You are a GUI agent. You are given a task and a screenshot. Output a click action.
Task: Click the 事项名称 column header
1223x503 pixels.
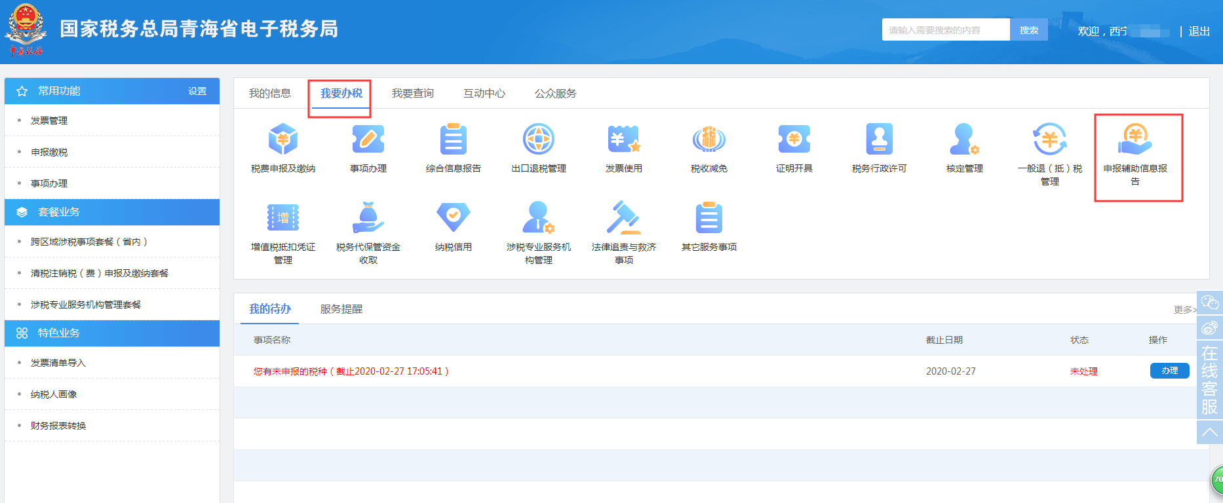(272, 340)
